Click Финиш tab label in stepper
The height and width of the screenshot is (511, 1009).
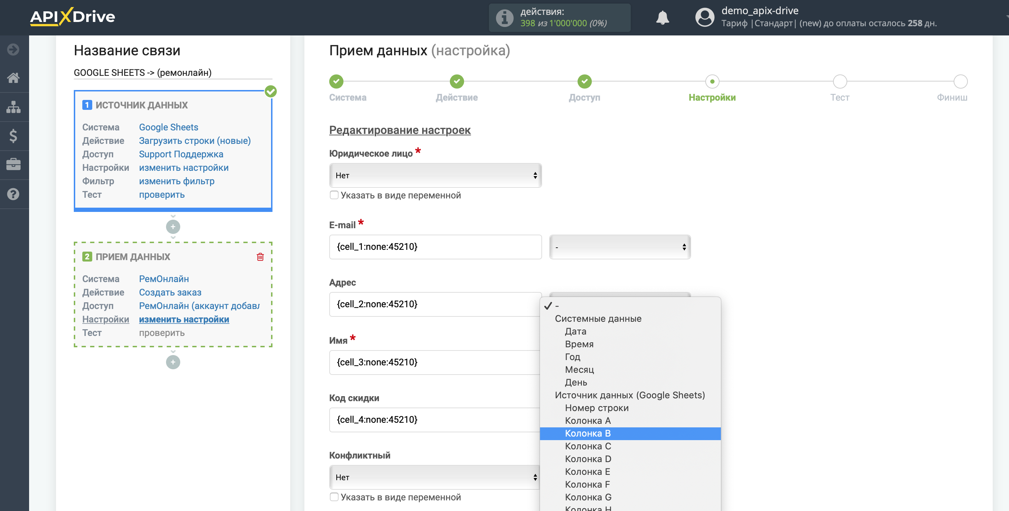tap(952, 97)
